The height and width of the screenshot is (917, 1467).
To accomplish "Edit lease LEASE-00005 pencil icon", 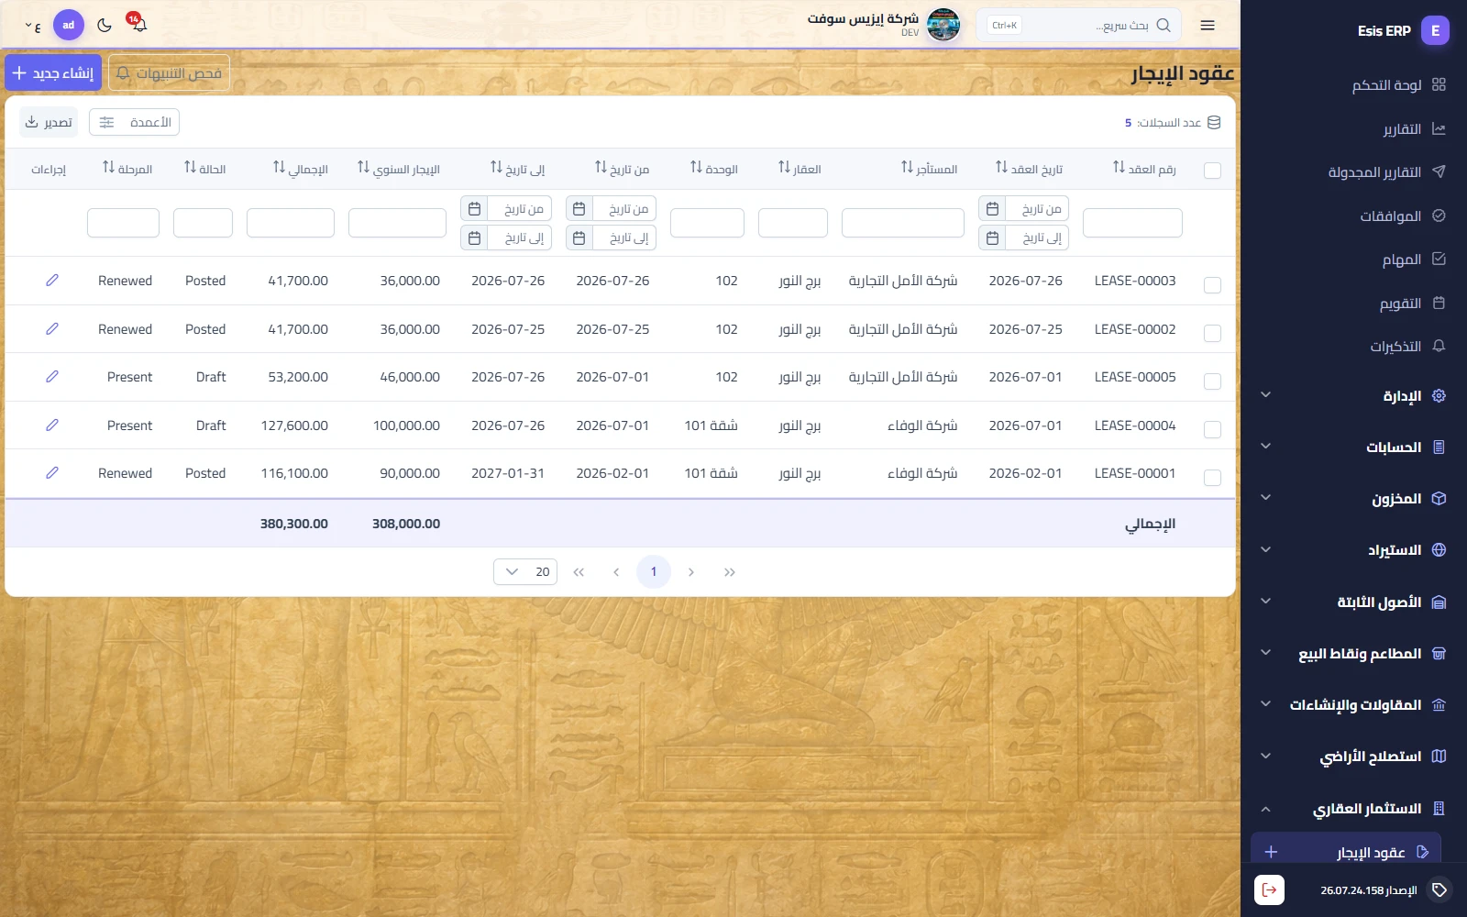I will 52,377.
